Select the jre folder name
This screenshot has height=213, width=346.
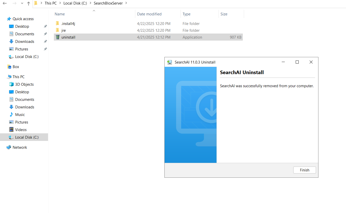(x=63, y=31)
